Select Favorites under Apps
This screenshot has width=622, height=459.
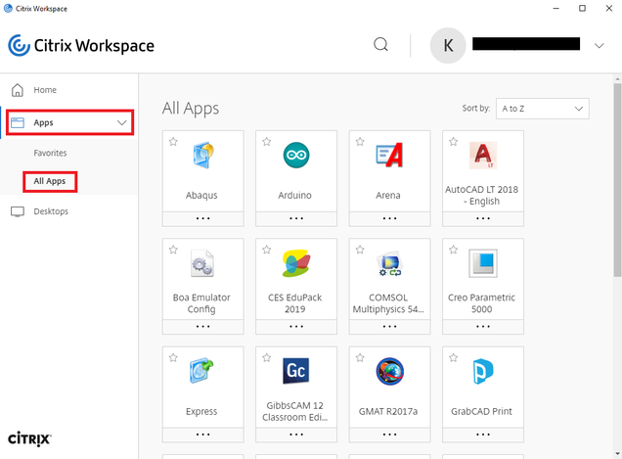50,154
